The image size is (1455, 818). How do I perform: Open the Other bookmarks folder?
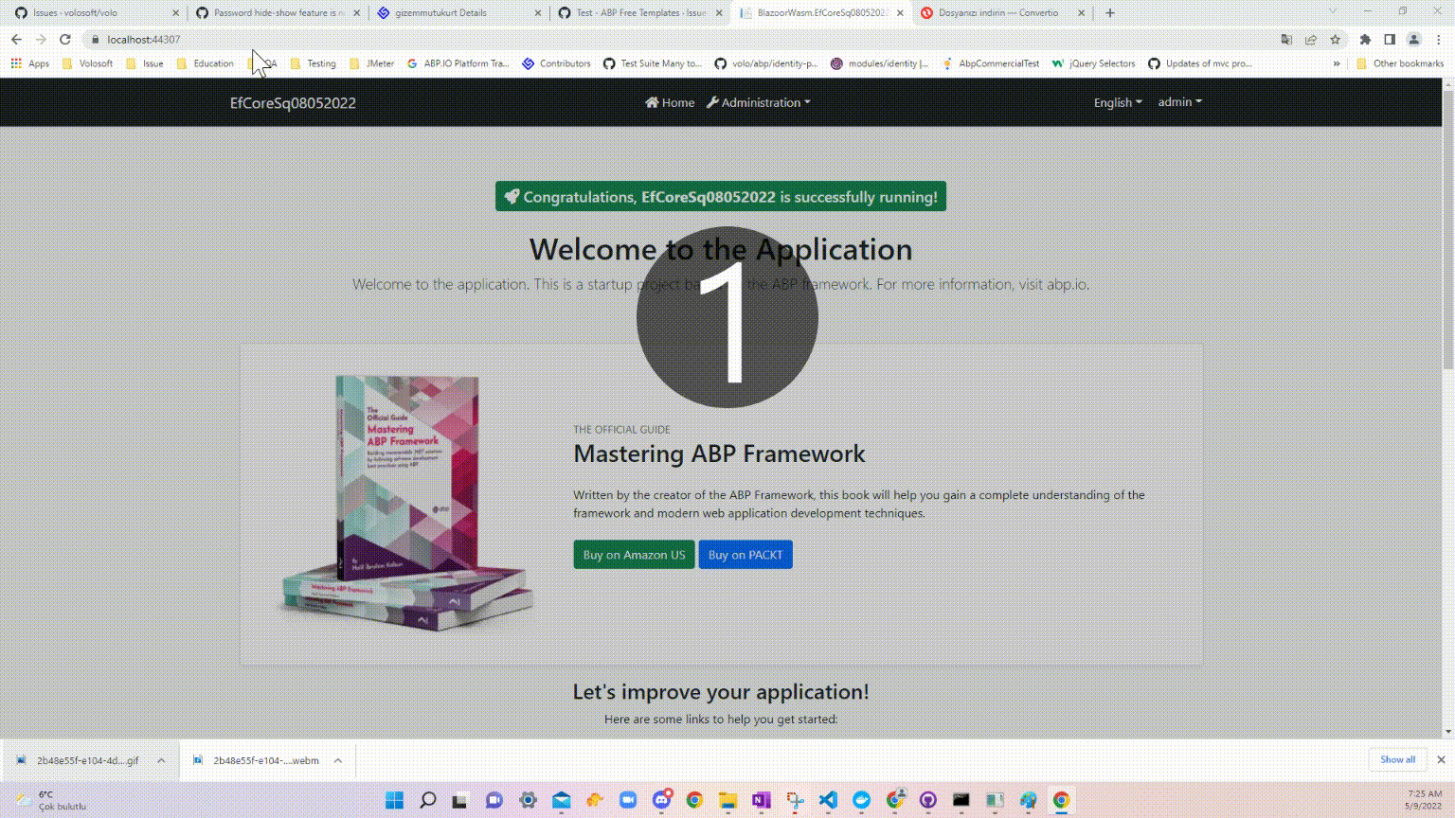point(1400,63)
